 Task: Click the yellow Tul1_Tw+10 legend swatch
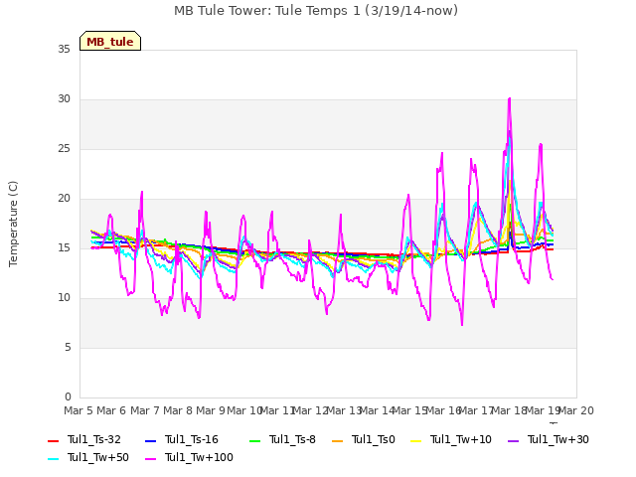416,440
